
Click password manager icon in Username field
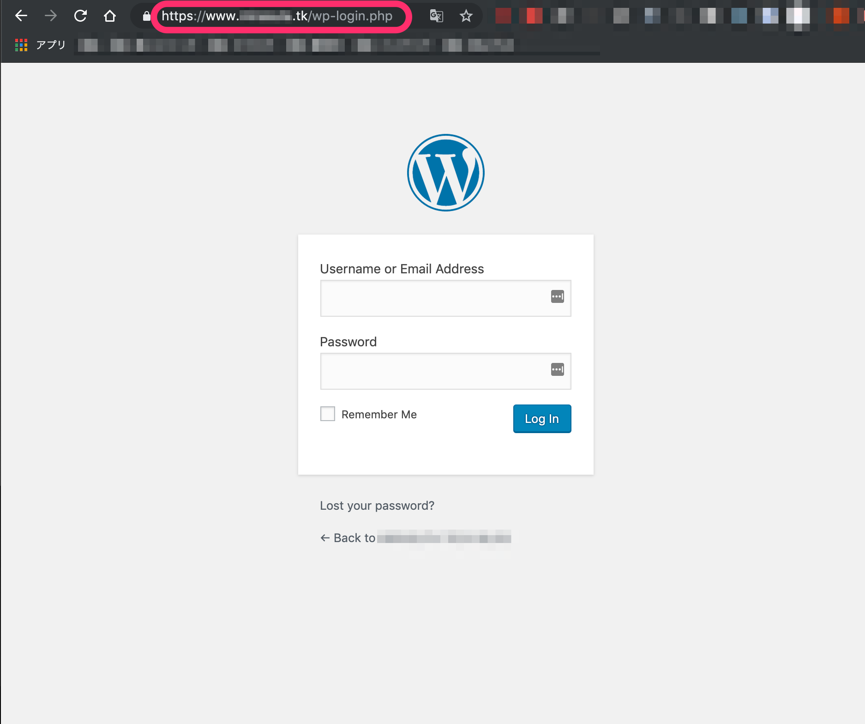pos(558,296)
